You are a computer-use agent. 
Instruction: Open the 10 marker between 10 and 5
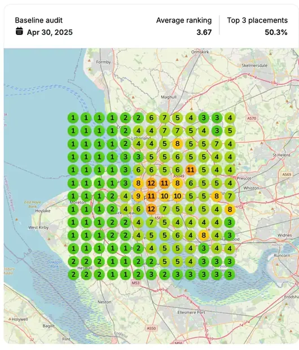(x=177, y=196)
